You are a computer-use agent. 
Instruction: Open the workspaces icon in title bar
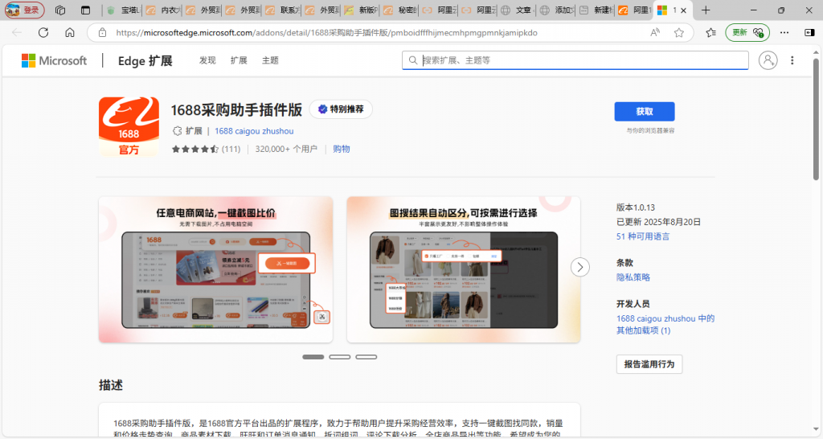coord(60,10)
